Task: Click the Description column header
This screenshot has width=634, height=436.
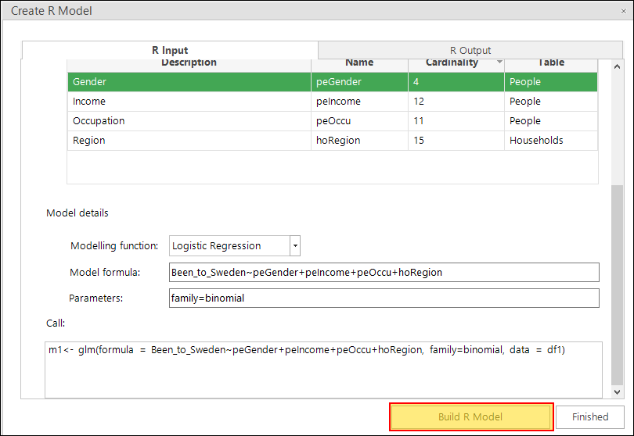Action: 189,64
